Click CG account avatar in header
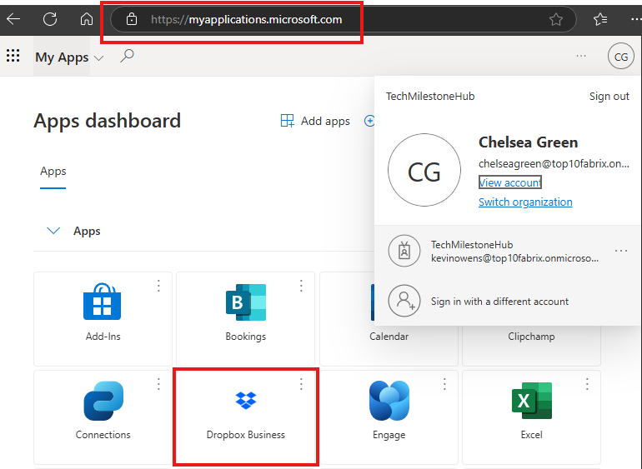The height and width of the screenshot is (469, 642). tap(620, 56)
